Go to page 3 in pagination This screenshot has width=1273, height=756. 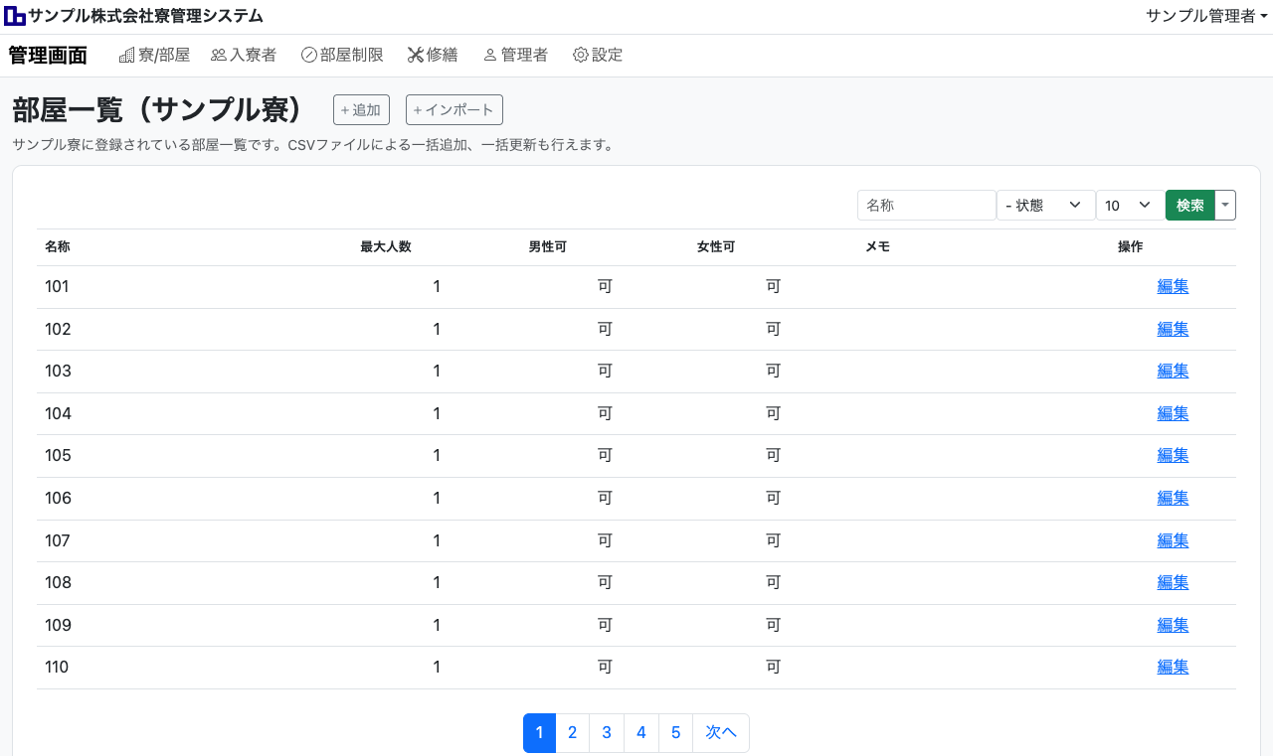607,733
